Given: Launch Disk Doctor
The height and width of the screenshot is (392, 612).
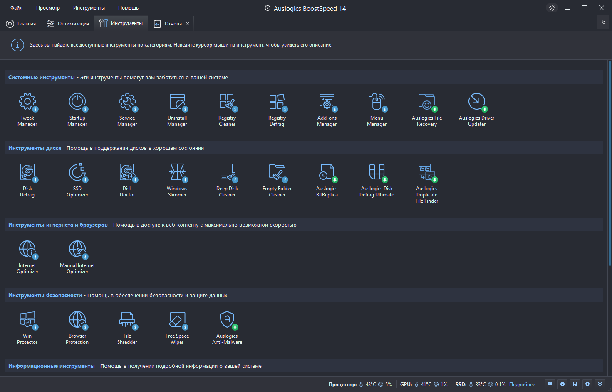Looking at the screenshot, I should (127, 180).
